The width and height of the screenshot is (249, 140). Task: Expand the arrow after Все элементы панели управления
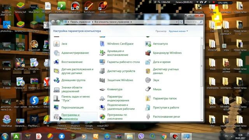131,22
